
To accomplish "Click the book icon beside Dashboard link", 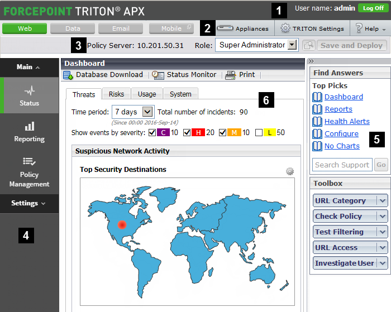I will [317, 97].
